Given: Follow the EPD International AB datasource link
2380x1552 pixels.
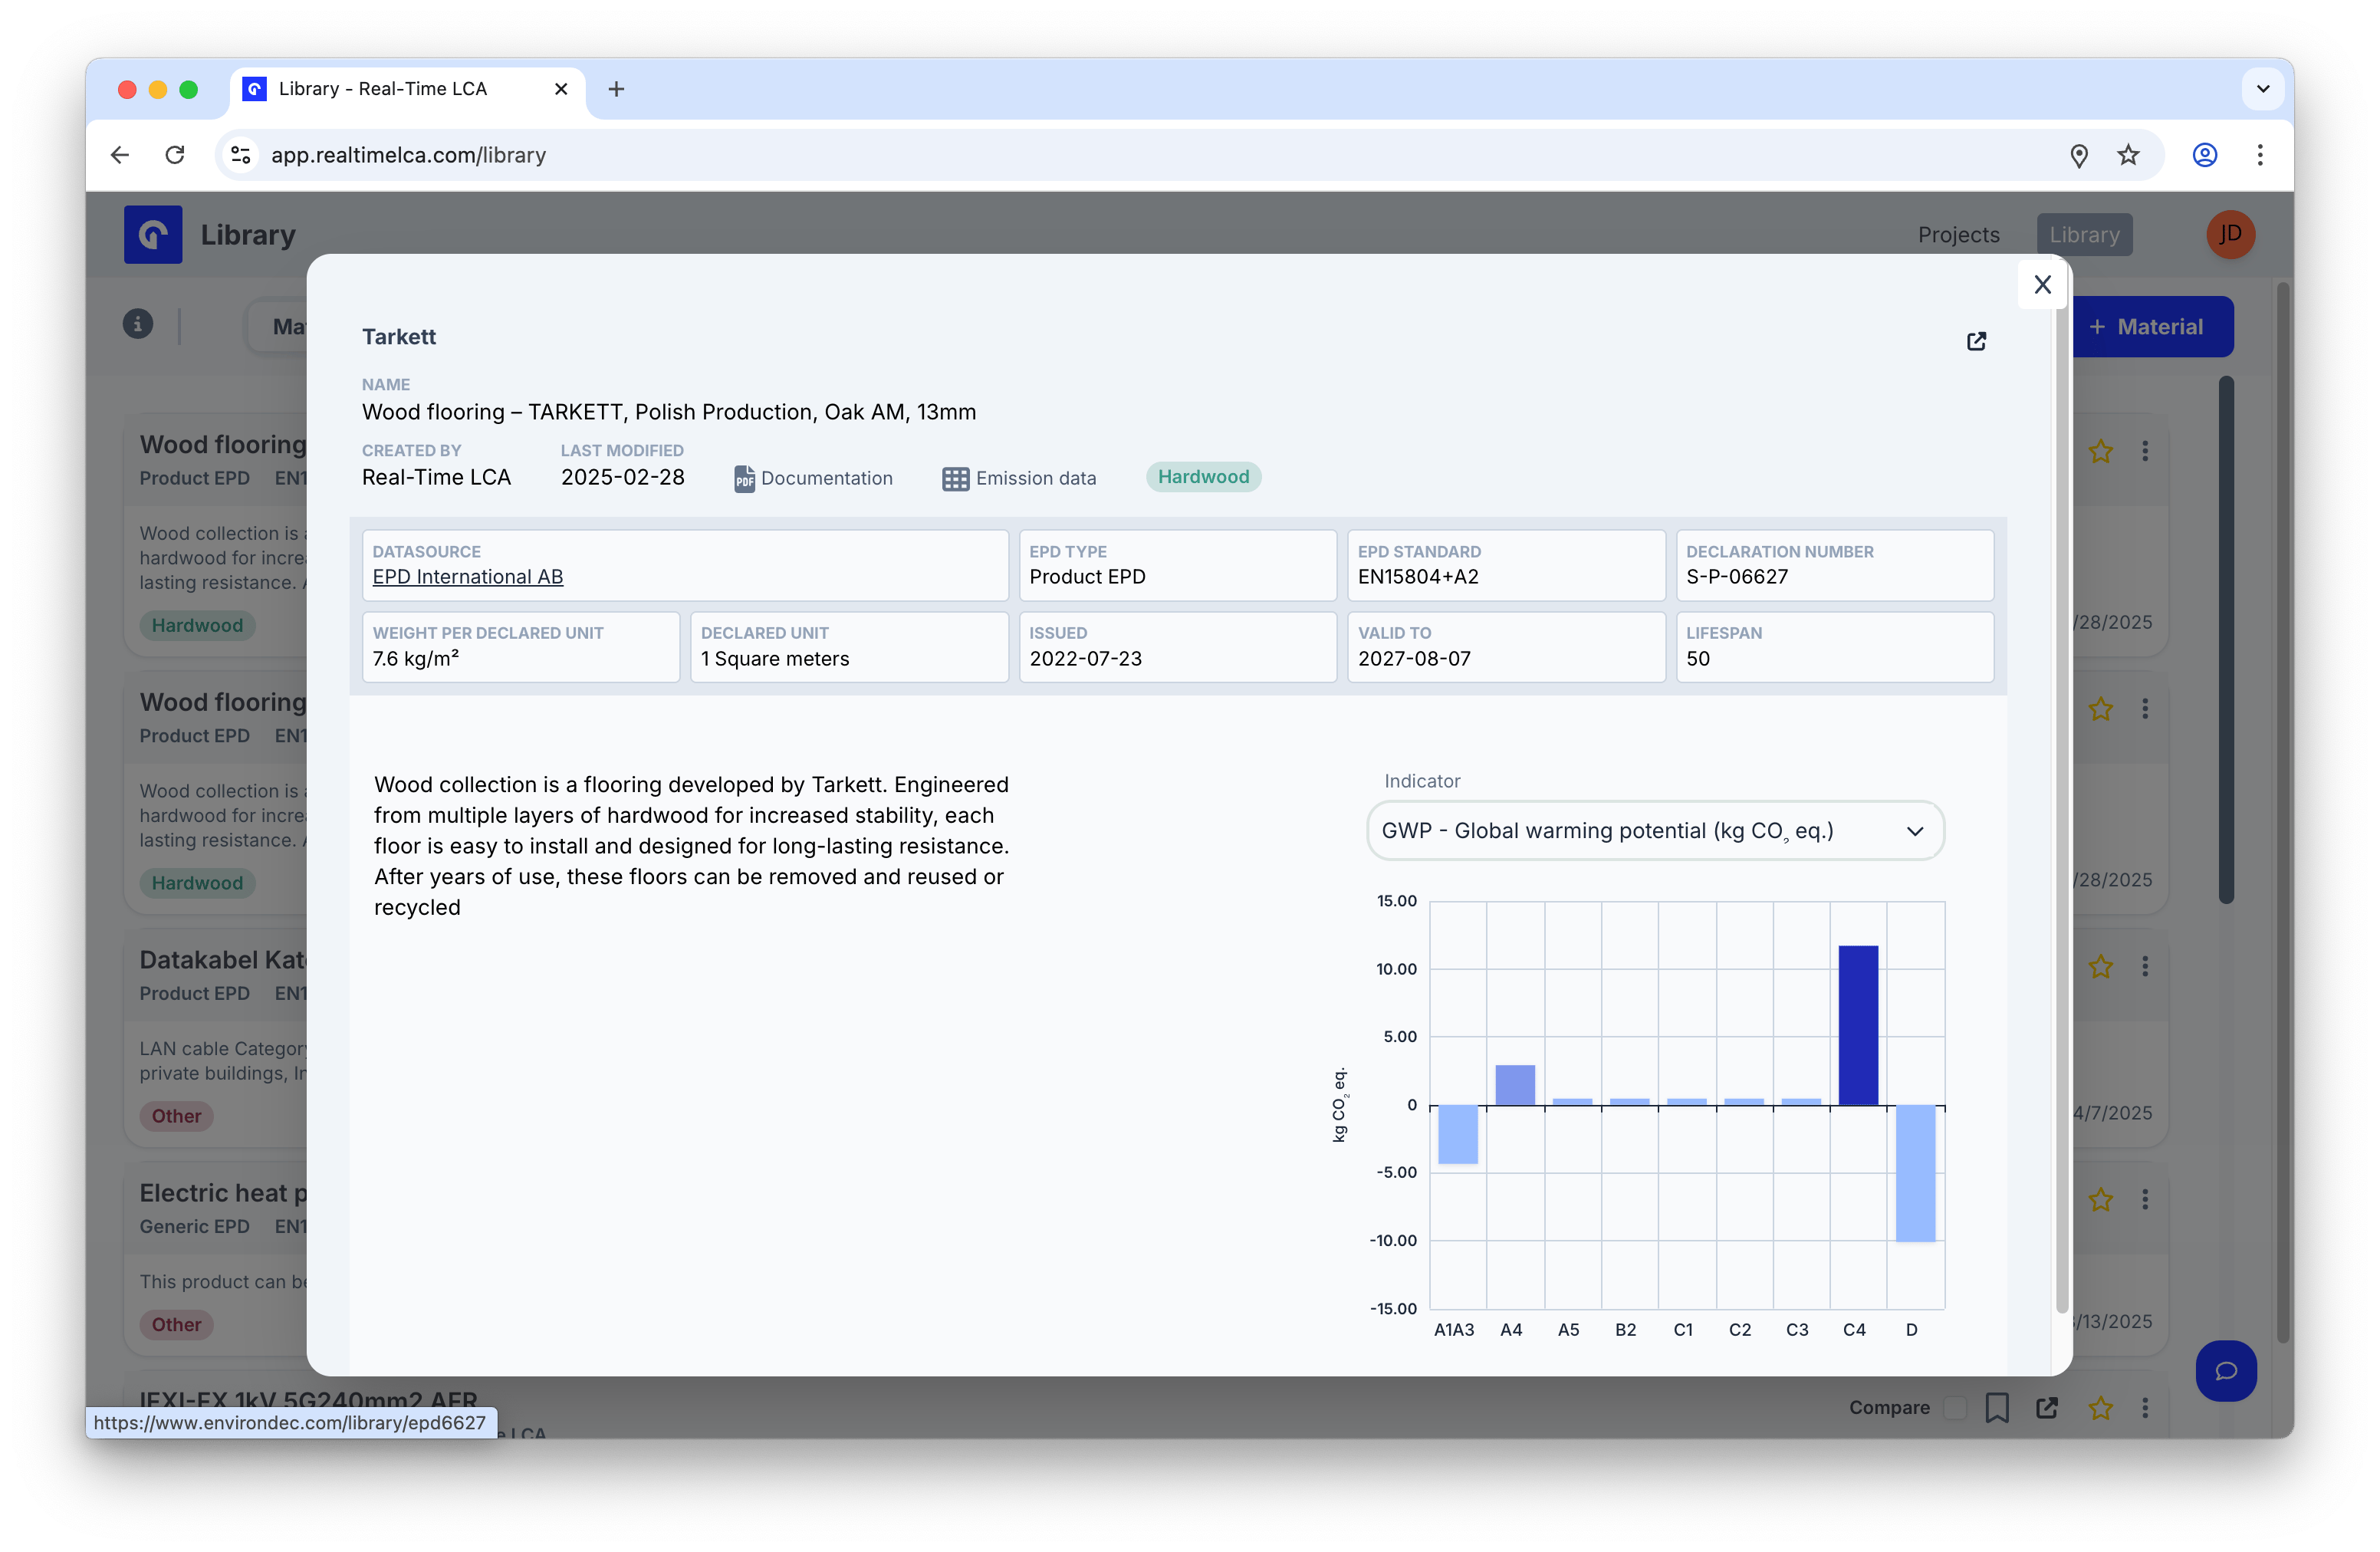Looking at the screenshot, I should coord(468,577).
